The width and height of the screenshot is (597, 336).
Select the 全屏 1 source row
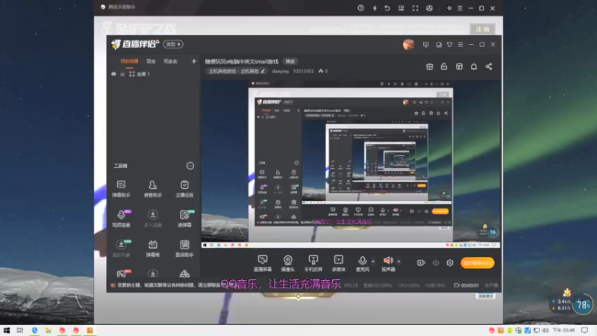click(x=153, y=74)
